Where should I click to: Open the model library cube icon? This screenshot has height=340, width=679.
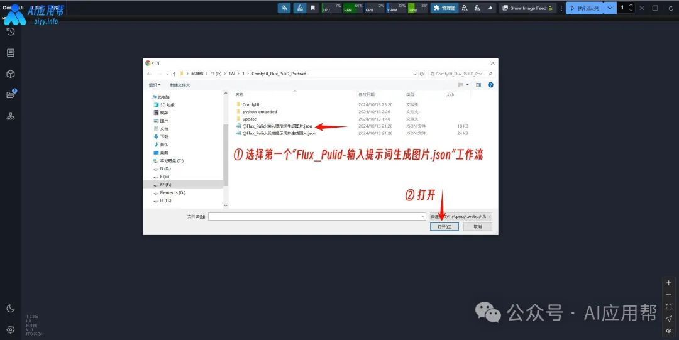click(x=11, y=74)
